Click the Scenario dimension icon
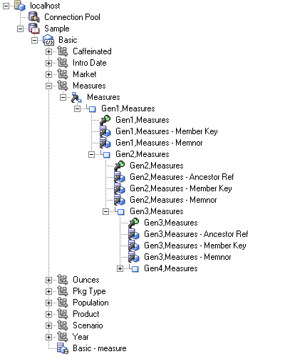The image size is (285, 364). [x=63, y=325]
